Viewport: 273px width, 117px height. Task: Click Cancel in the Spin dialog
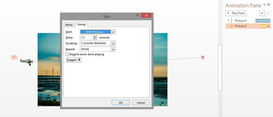(141, 103)
